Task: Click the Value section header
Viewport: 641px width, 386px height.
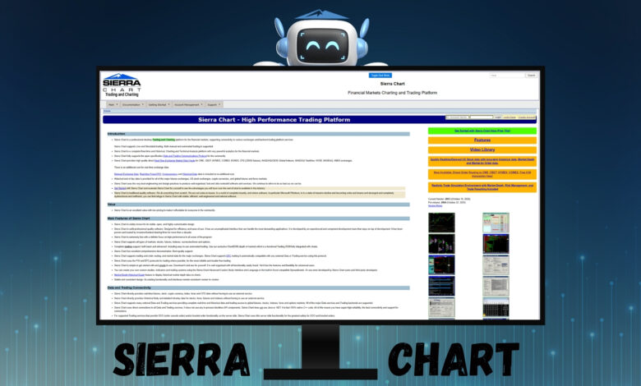Action: click(x=258, y=204)
